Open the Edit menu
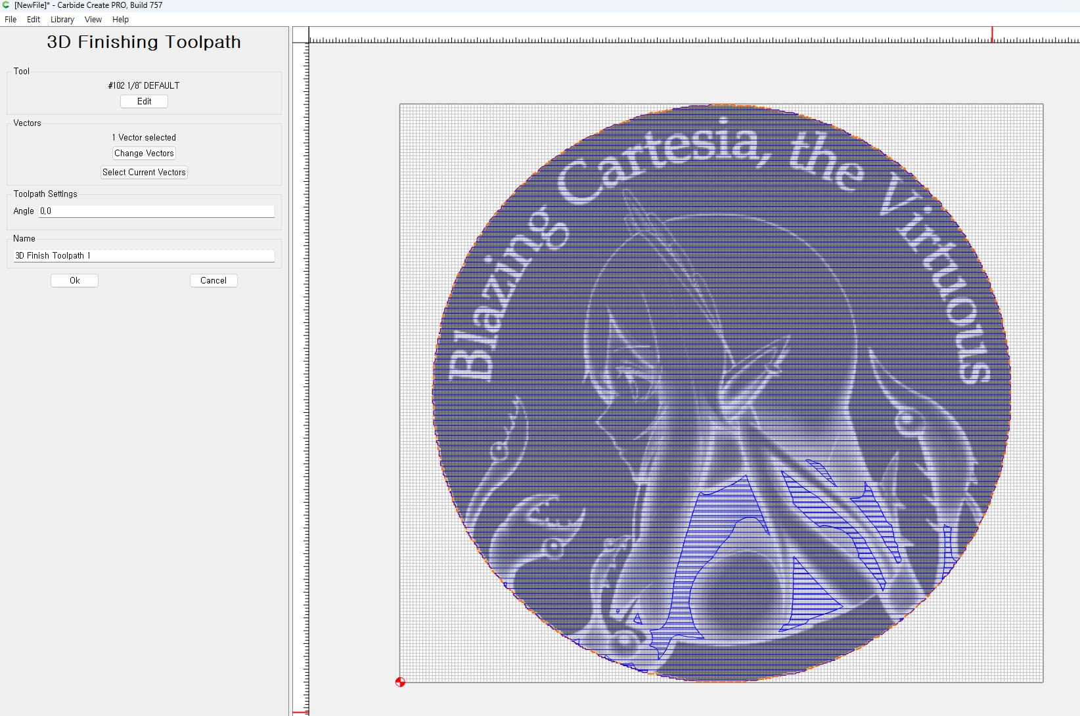Image resolution: width=1080 pixels, height=716 pixels. 33,20
